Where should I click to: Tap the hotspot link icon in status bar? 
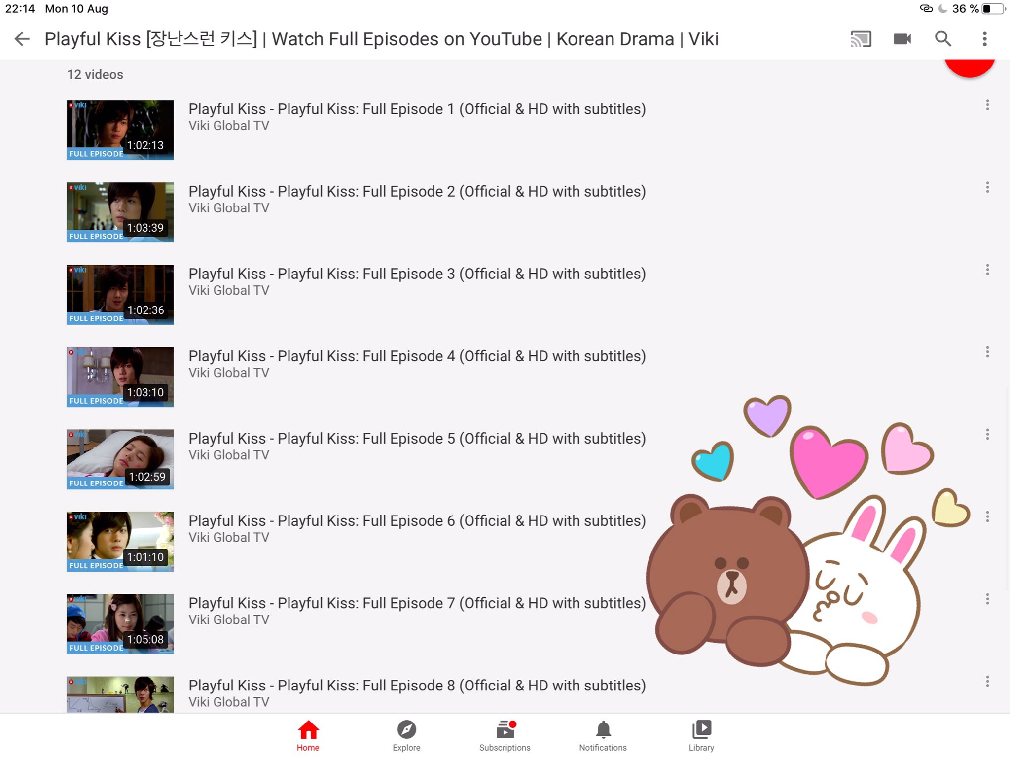[x=926, y=8]
